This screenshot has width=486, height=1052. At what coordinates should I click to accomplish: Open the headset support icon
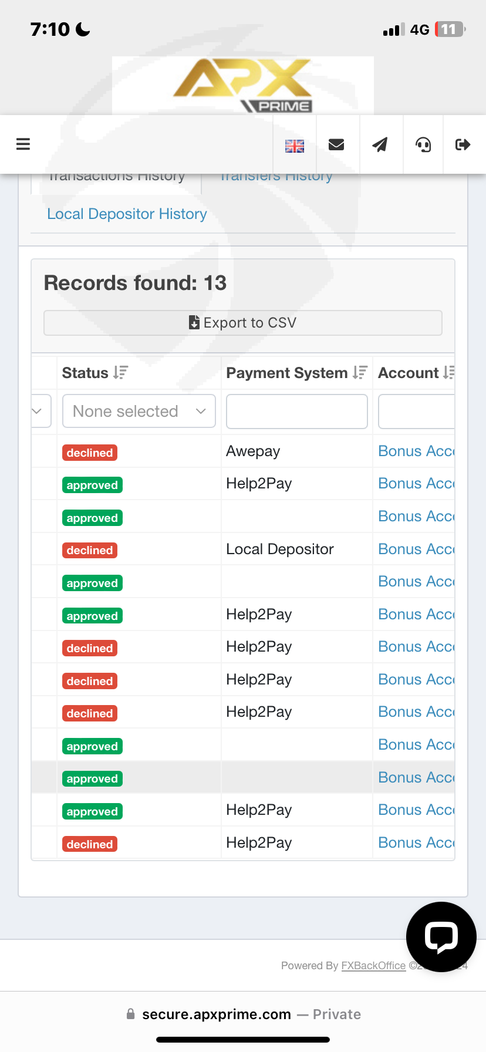coord(423,145)
